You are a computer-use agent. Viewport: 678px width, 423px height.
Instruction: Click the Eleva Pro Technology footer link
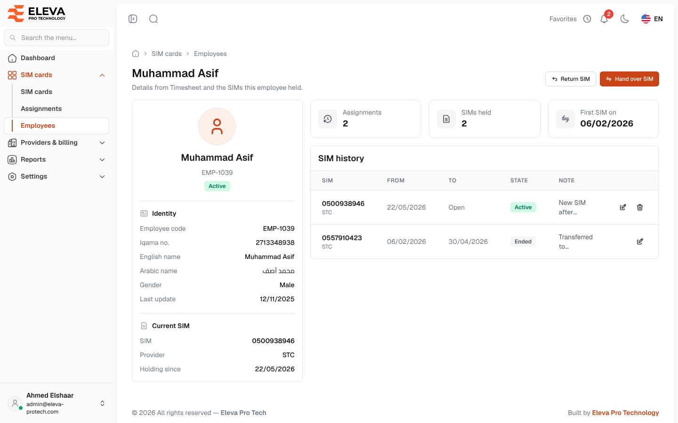click(x=625, y=413)
